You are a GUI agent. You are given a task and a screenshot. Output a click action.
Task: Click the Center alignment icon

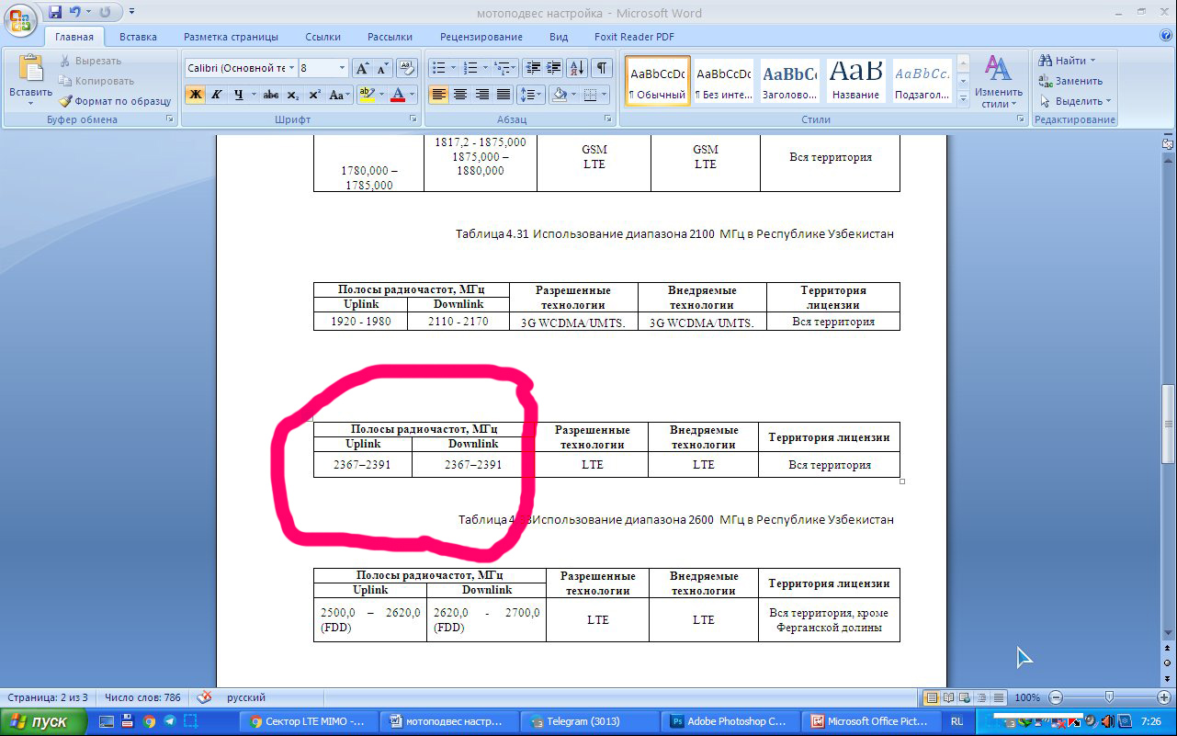pos(460,95)
